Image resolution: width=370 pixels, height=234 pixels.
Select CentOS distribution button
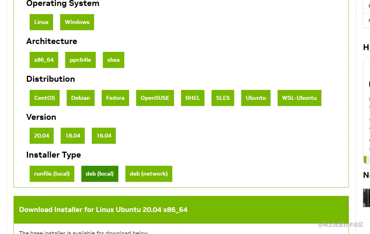45,98
